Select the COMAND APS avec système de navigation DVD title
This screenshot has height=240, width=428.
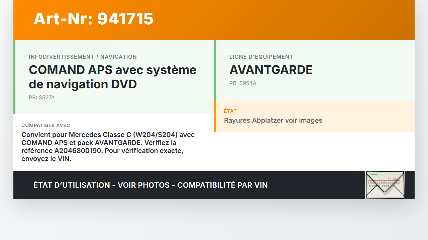click(x=113, y=77)
